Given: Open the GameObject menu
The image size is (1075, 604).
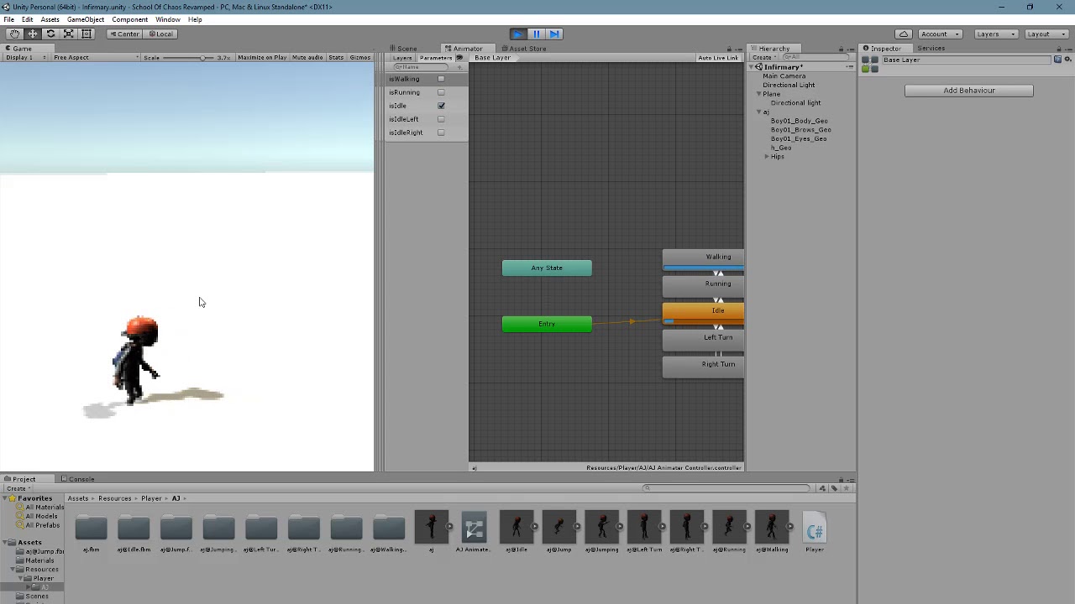Looking at the screenshot, I should 85,19.
